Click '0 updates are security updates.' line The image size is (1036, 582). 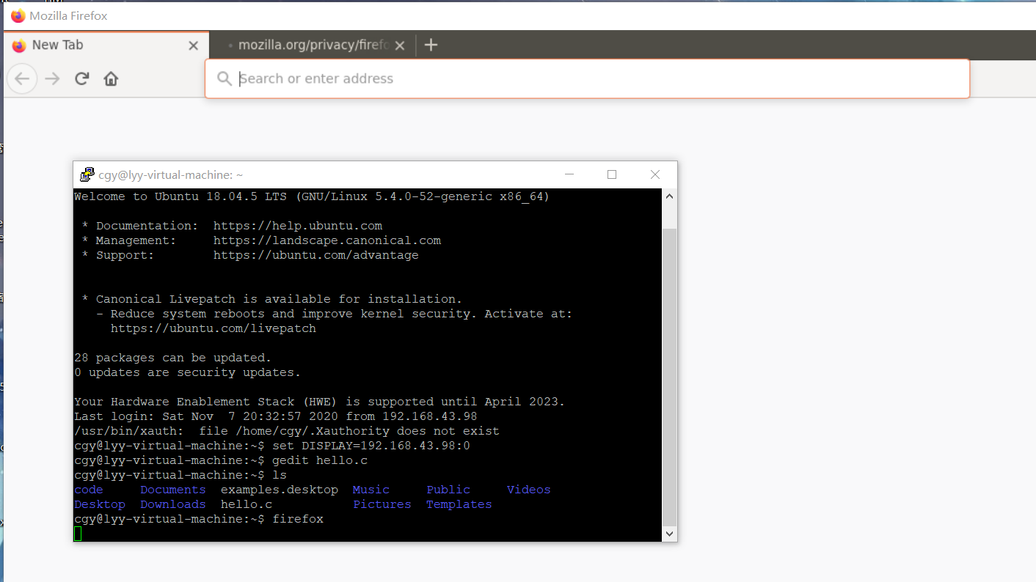pos(188,372)
